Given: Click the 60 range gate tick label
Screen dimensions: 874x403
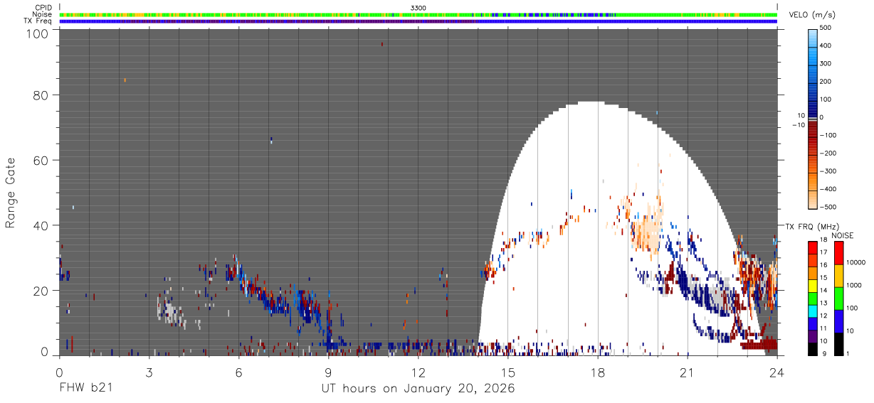Looking at the screenshot, I should [40, 161].
